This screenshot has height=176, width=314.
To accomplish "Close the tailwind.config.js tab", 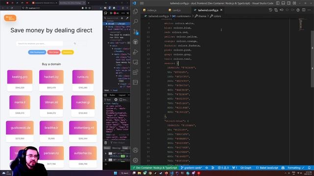I will coord(221,10).
